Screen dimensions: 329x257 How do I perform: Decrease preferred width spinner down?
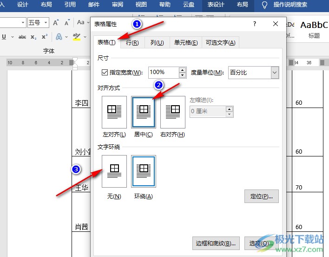pyautogui.click(x=182, y=75)
